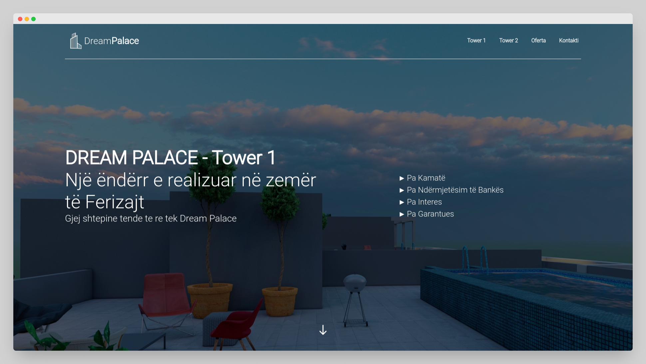
Task: Select the arrow icon beside Pa Kamatë
Action: pos(402,178)
